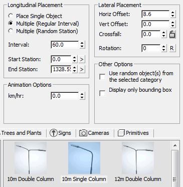
Task: Click the Primitives cube icon
Action: (x=121, y=133)
